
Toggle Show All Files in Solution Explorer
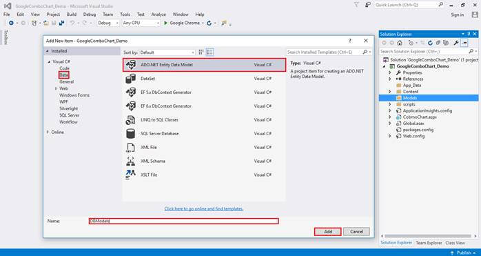click(447, 43)
